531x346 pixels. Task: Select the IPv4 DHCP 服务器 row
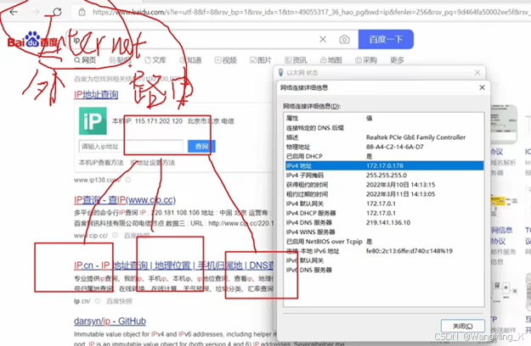384,213
